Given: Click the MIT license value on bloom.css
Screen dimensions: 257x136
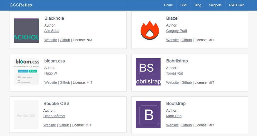Looking at the screenshot, I should [89, 83].
